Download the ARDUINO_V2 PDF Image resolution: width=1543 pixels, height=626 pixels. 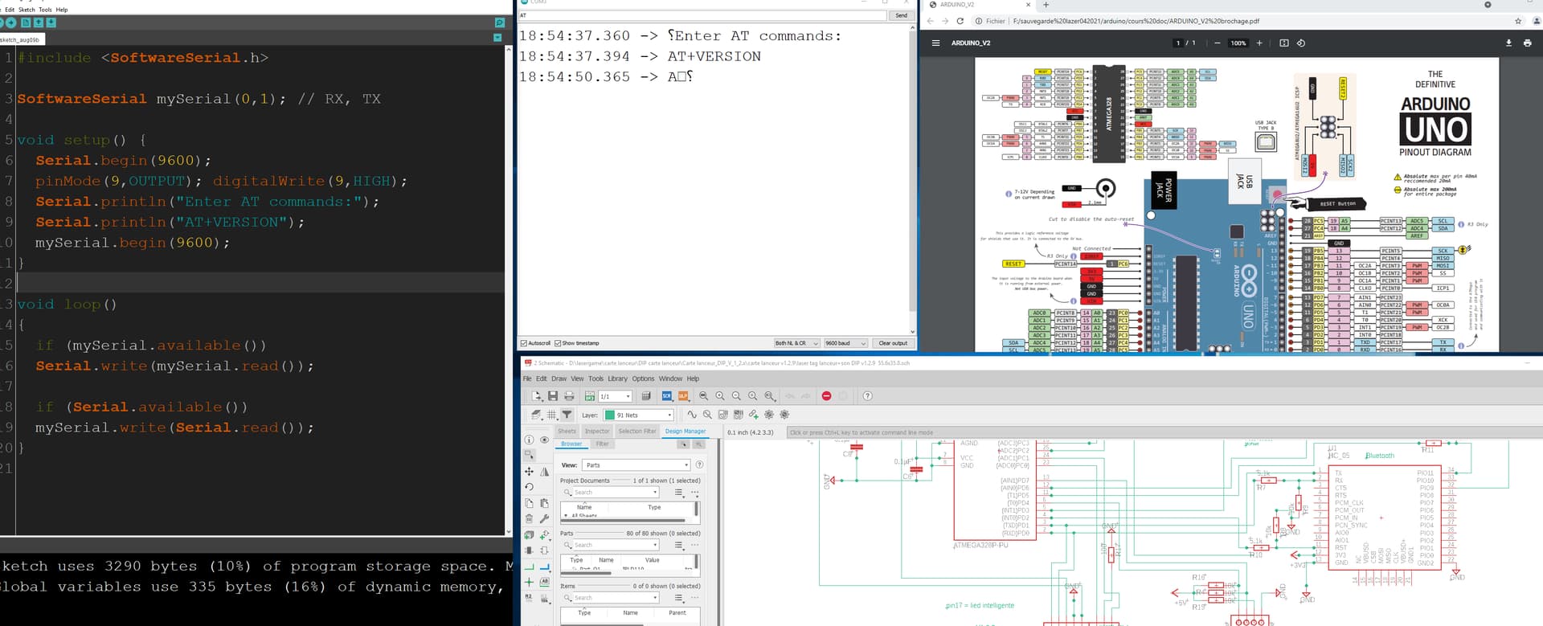click(x=1508, y=43)
